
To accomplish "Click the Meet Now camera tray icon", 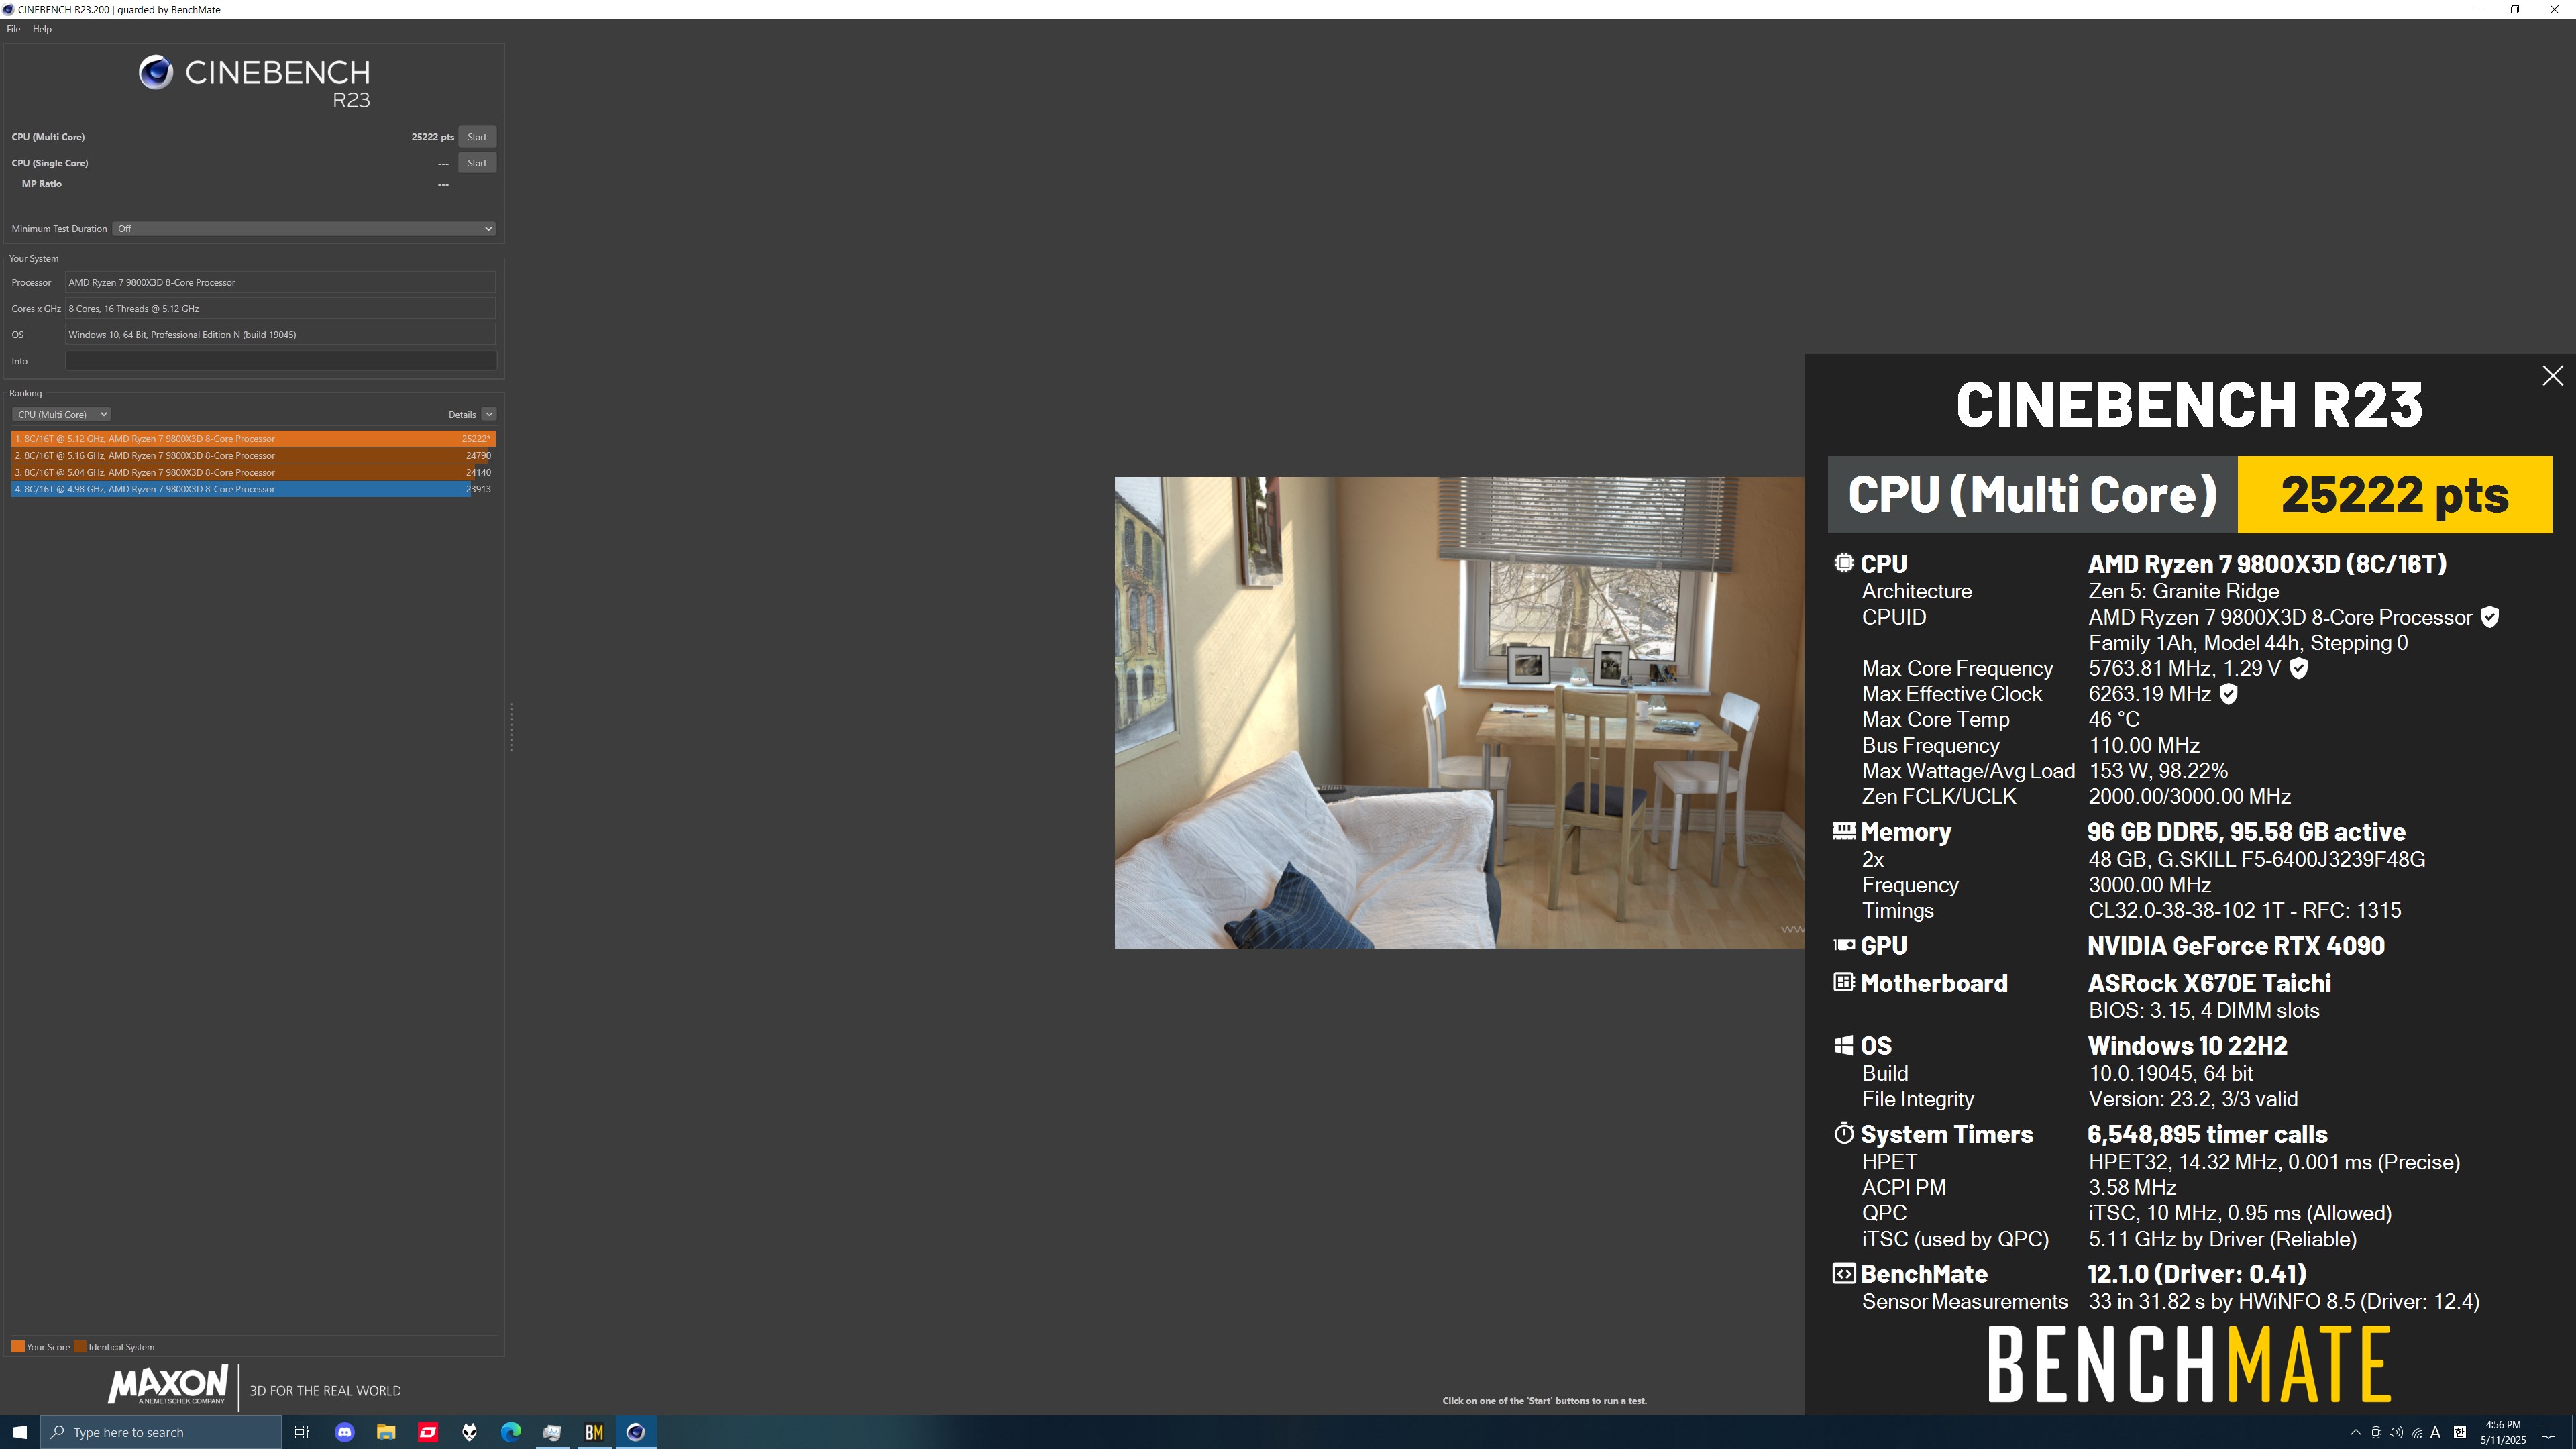I will coord(2376,1432).
